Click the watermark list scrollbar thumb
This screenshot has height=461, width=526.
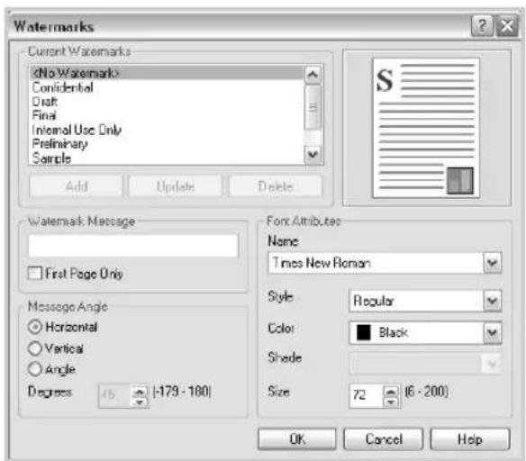click(313, 107)
